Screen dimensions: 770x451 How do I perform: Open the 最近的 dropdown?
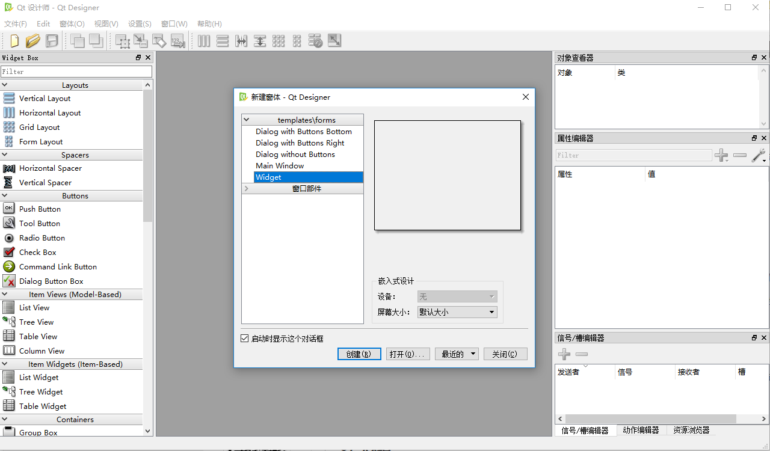coord(457,354)
